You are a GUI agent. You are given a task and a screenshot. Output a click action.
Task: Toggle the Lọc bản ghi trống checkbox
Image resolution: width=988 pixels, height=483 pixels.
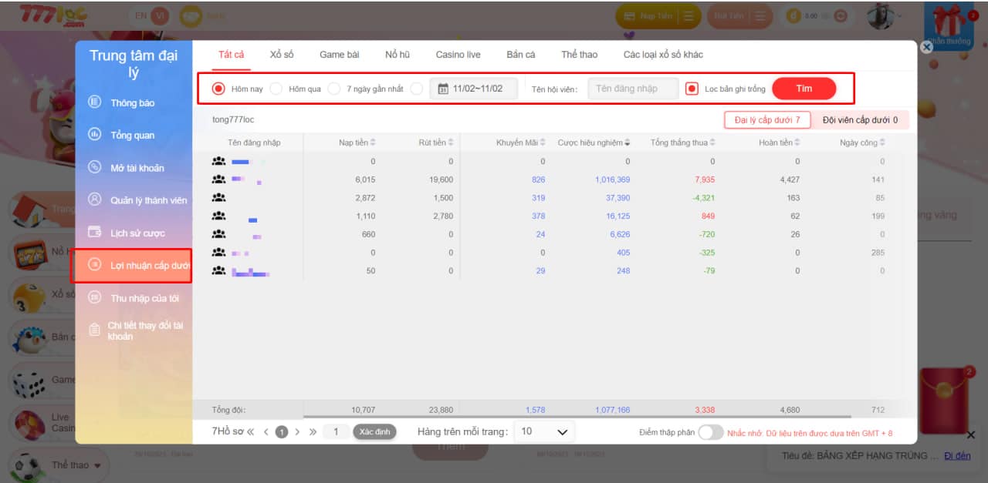tap(692, 89)
